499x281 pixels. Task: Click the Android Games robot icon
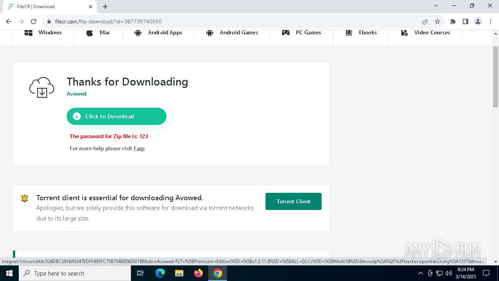pos(209,33)
